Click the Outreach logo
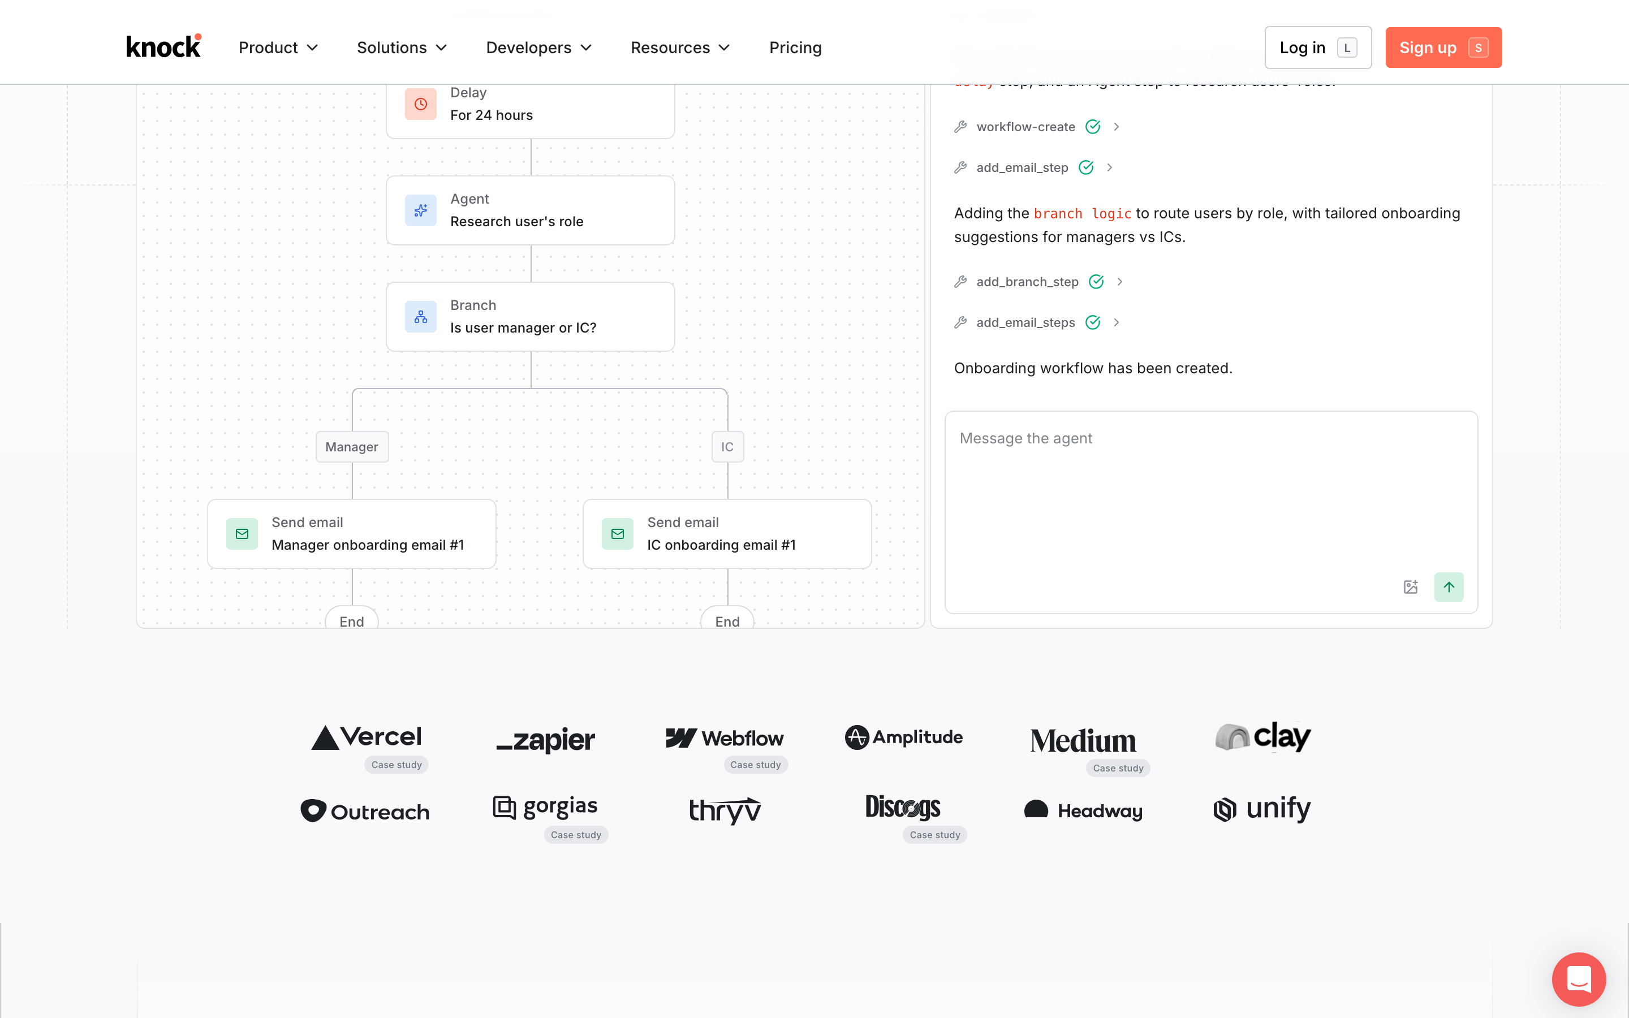 pyautogui.click(x=365, y=812)
